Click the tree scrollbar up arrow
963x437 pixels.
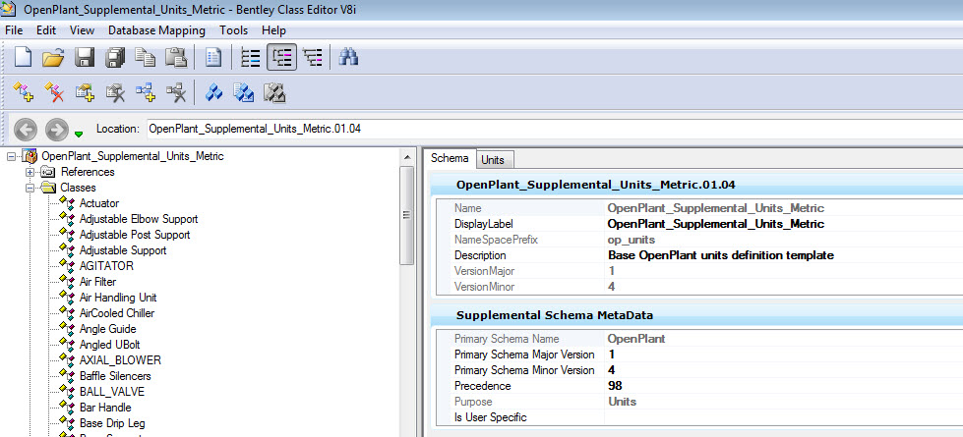tap(406, 157)
